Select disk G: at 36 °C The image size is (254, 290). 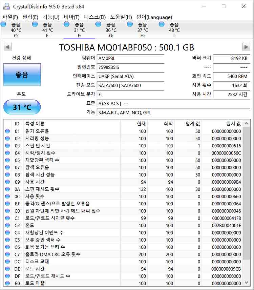coord(111,30)
